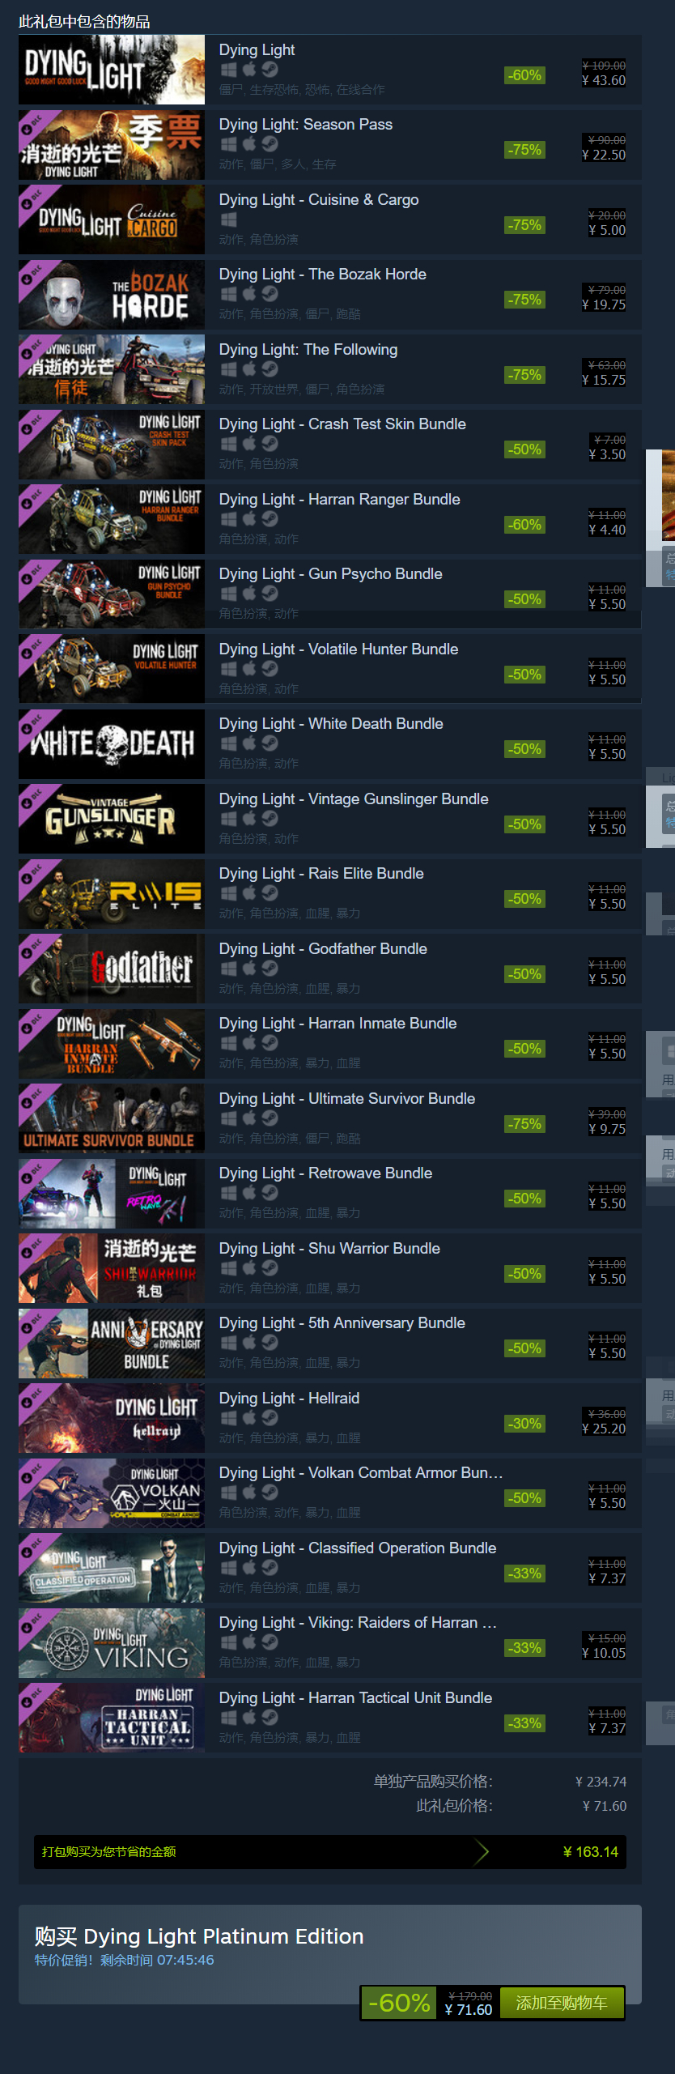675x2074 pixels.
Task: Click the Dying Light base game thumbnail
Action: tap(112, 70)
